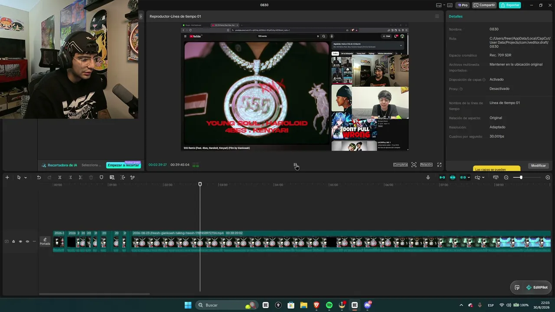Toggle main track magnet
Viewport: 555px width, 312px height.
[442, 177]
